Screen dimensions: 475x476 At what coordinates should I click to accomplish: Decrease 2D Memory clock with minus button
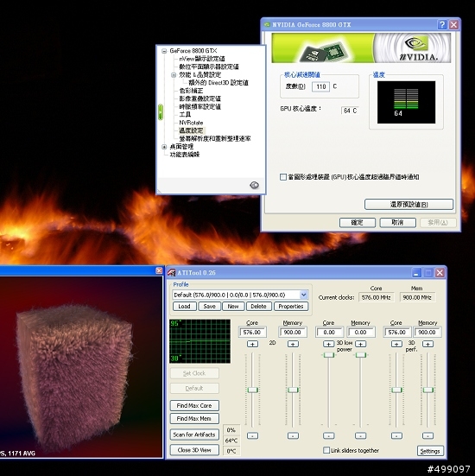pyautogui.click(x=293, y=435)
